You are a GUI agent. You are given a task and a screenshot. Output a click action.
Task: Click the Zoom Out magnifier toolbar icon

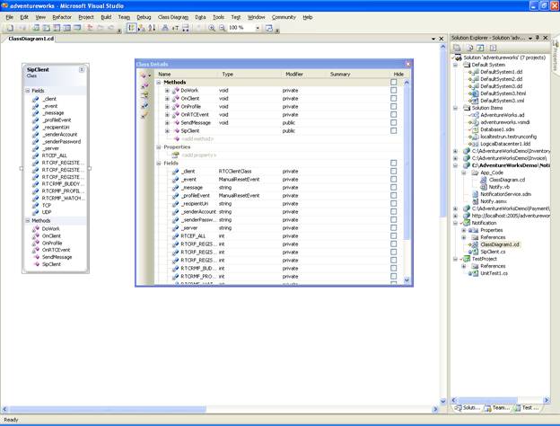tap(223, 28)
